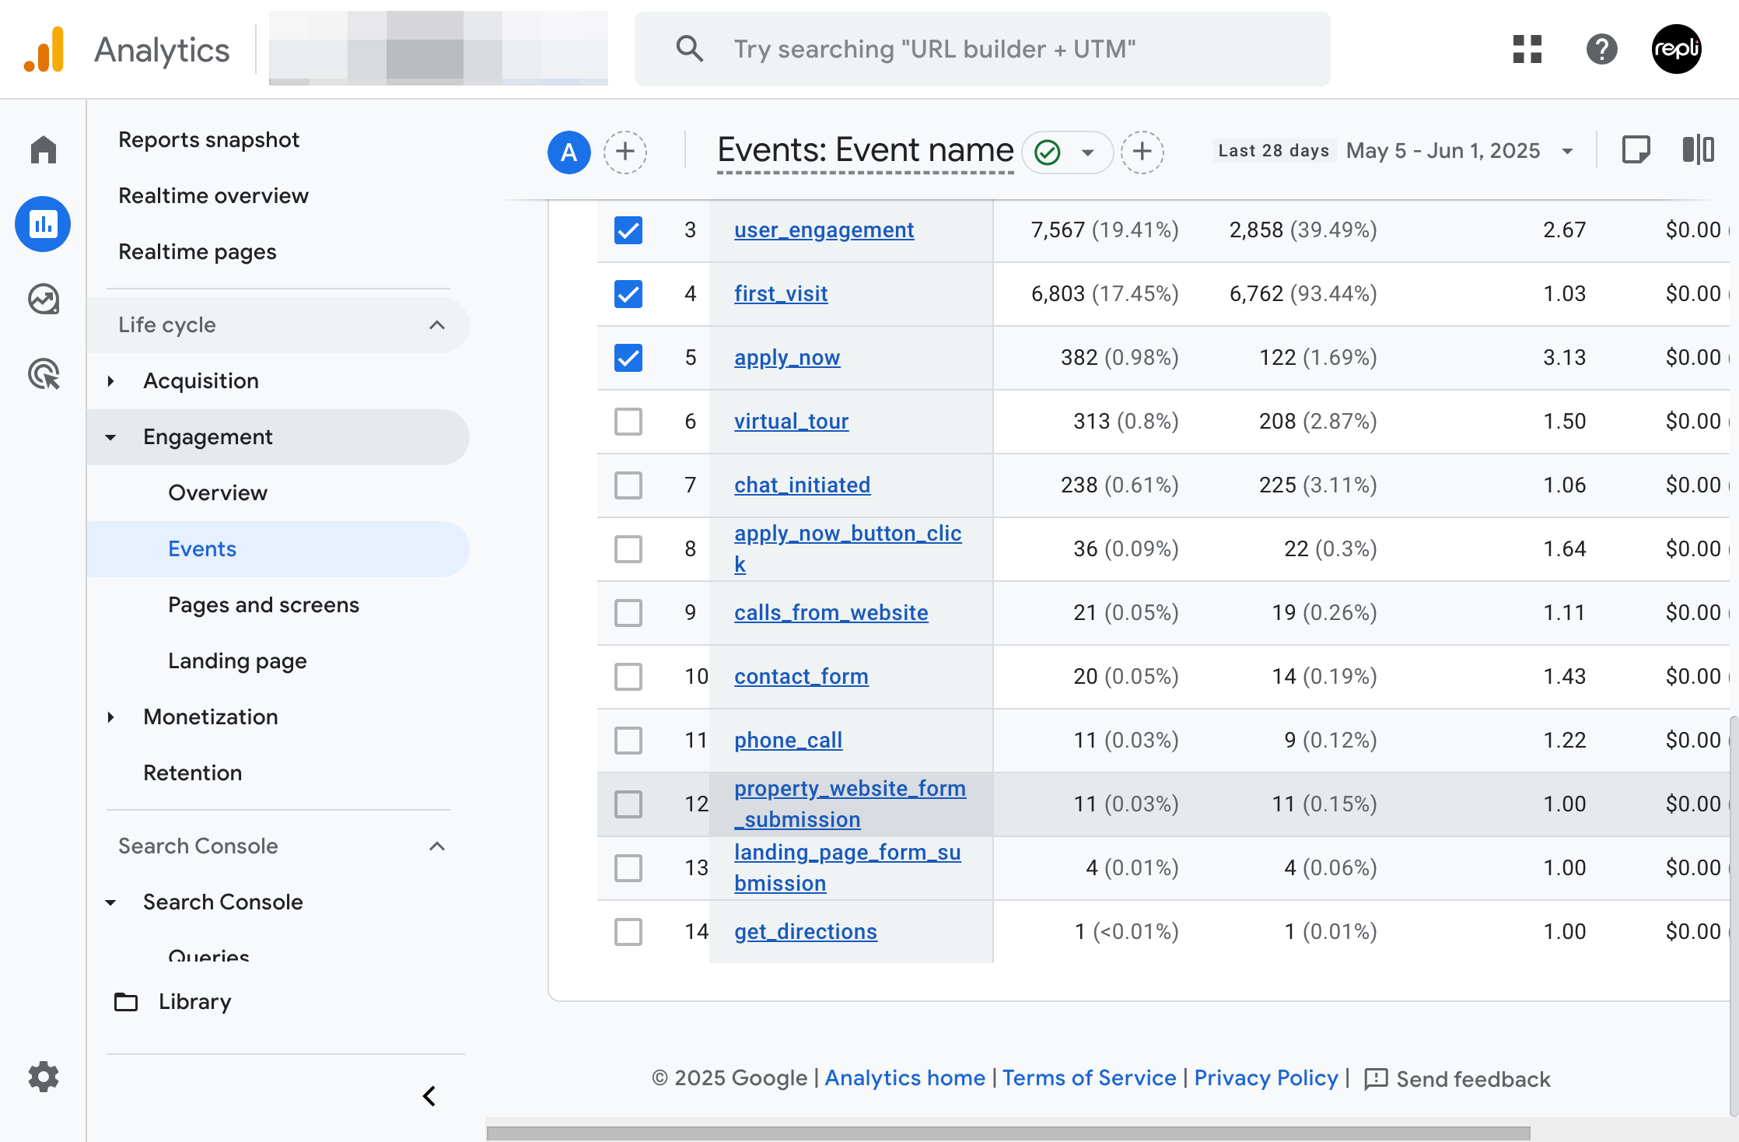Open Reports snapshot
This screenshot has width=1739, height=1142.
point(208,140)
